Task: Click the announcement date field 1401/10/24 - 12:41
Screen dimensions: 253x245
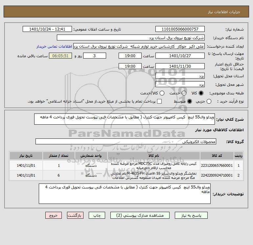Action: 47,29
